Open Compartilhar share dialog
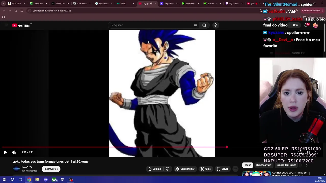The image size is (326, 183). [x=185, y=169]
